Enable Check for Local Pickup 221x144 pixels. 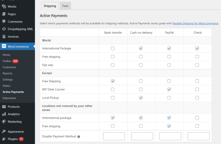point(197,98)
